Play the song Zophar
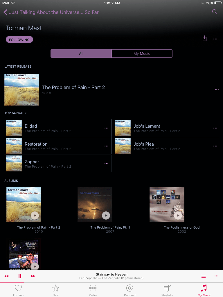 coord(32,162)
